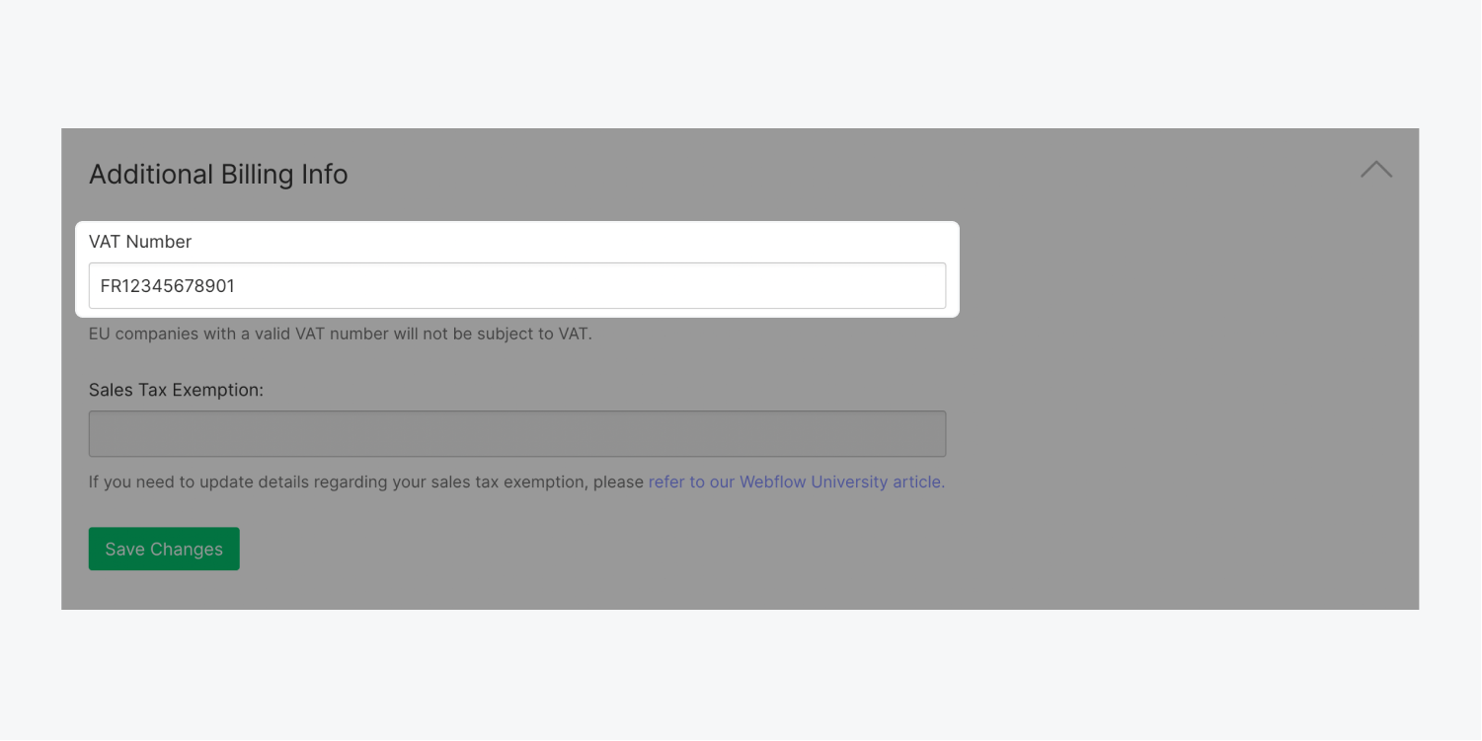Image resolution: width=1482 pixels, height=741 pixels.
Task: Click the VAT Number label
Action: 140,242
